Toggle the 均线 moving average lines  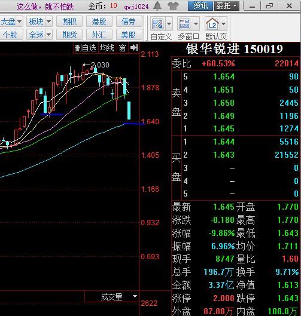click(107, 48)
